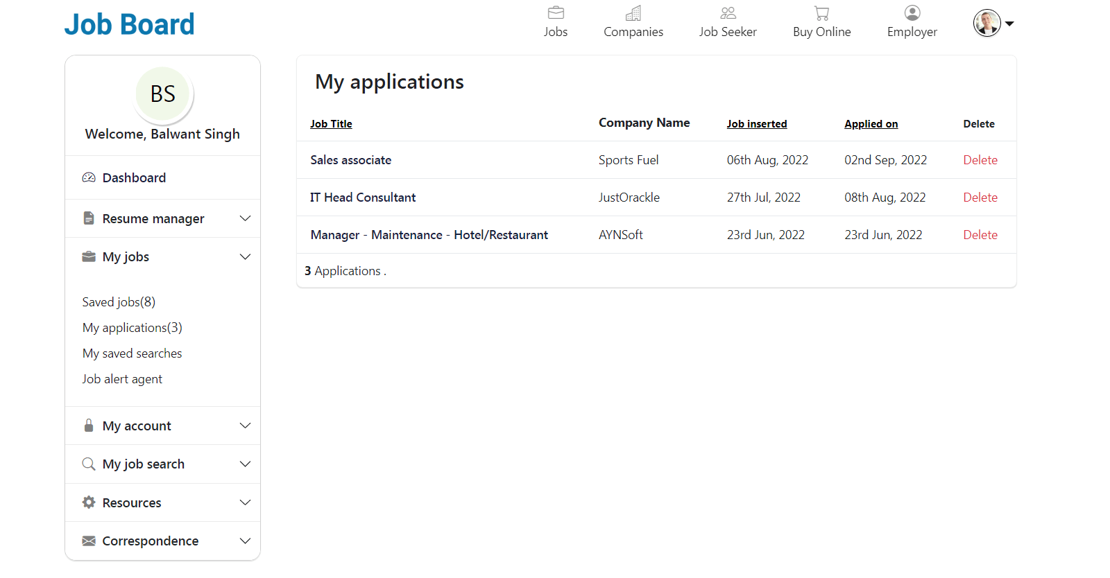Expand the Correspondence chevron

coord(245,541)
